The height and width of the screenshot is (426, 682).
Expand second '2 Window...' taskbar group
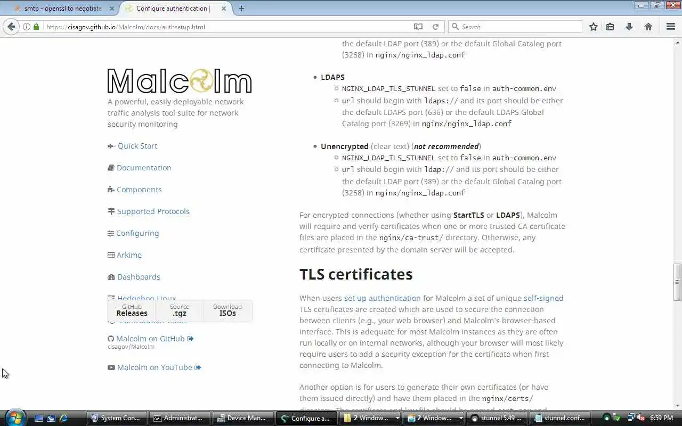[434, 418]
